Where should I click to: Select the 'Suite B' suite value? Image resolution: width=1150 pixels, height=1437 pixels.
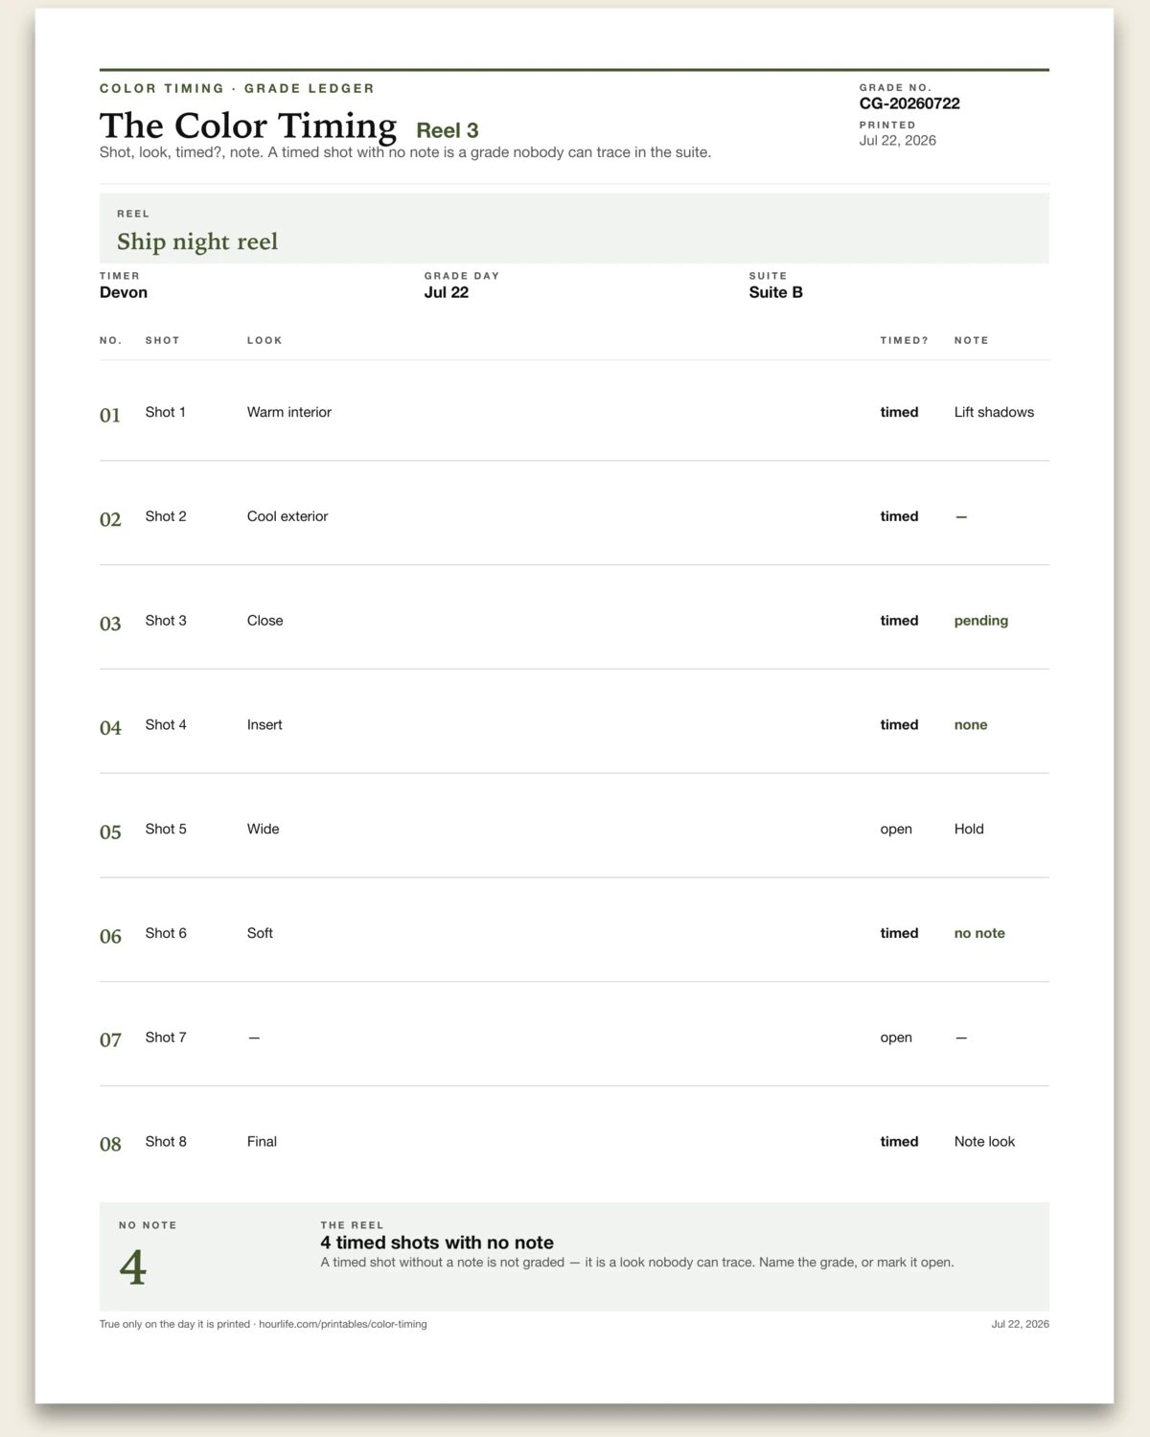pyautogui.click(x=776, y=292)
